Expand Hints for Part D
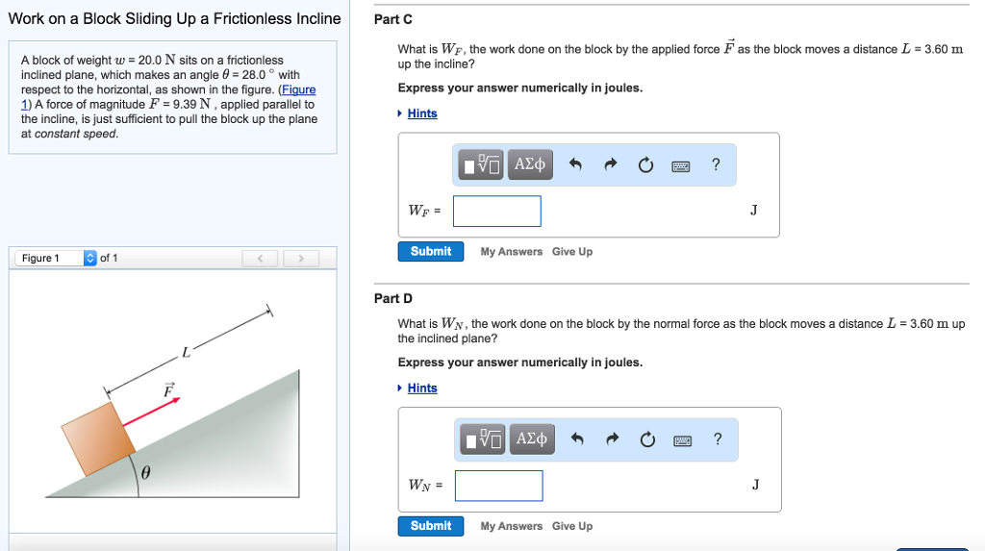The height and width of the screenshot is (551, 985). [x=421, y=388]
